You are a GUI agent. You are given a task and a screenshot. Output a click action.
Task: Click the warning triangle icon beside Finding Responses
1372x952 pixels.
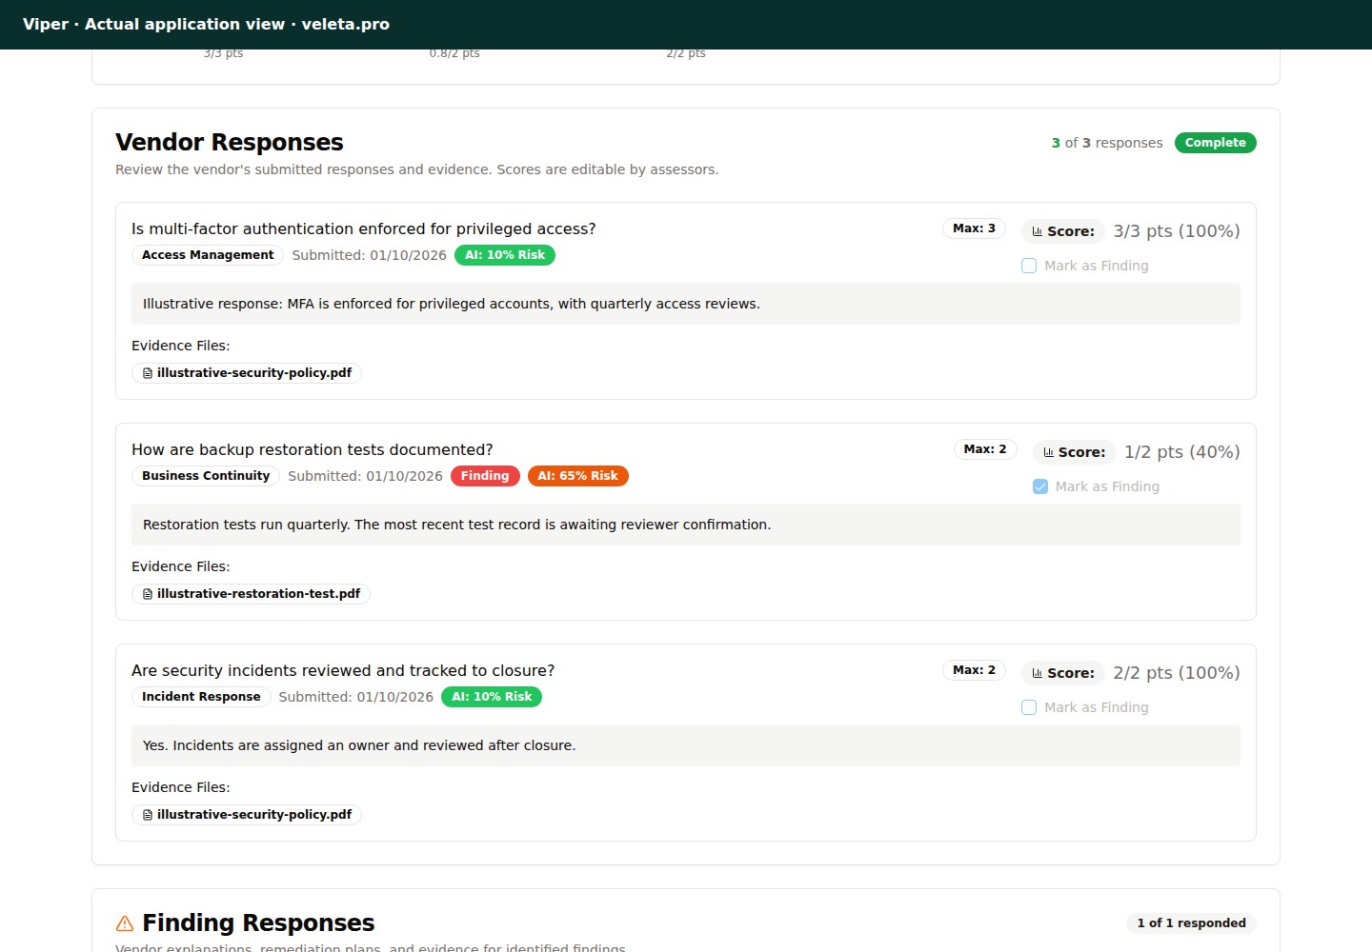[x=125, y=923]
